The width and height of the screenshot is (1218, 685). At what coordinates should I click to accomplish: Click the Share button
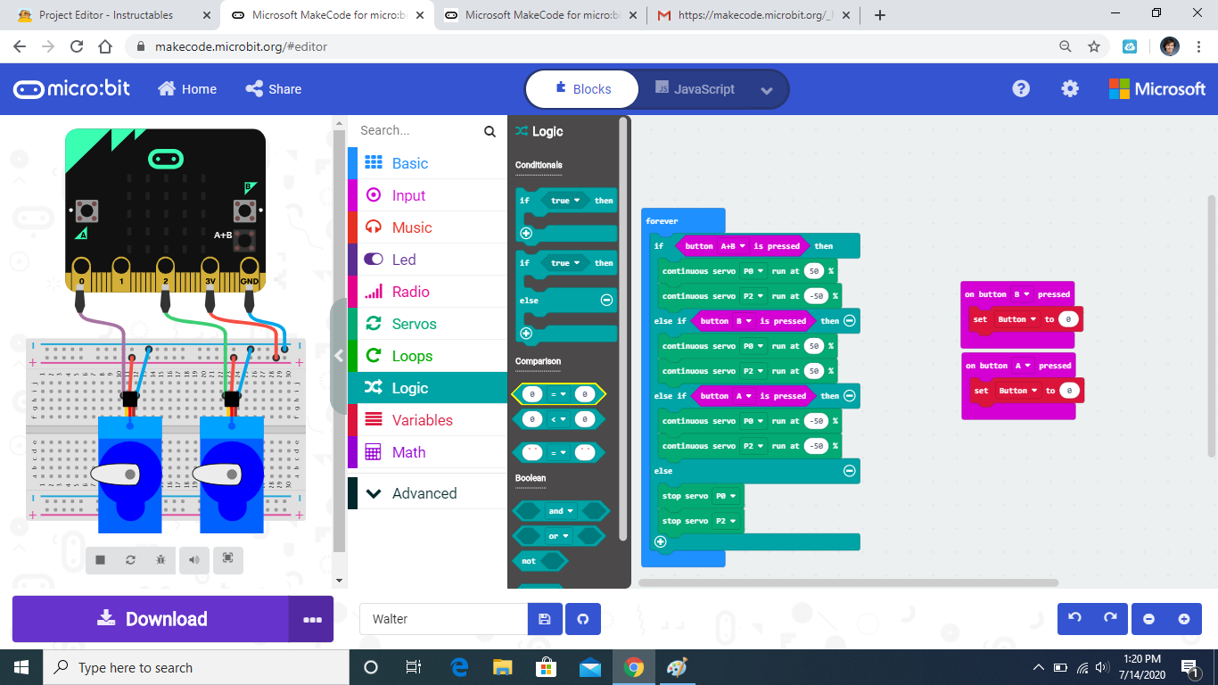pos(274,89)
